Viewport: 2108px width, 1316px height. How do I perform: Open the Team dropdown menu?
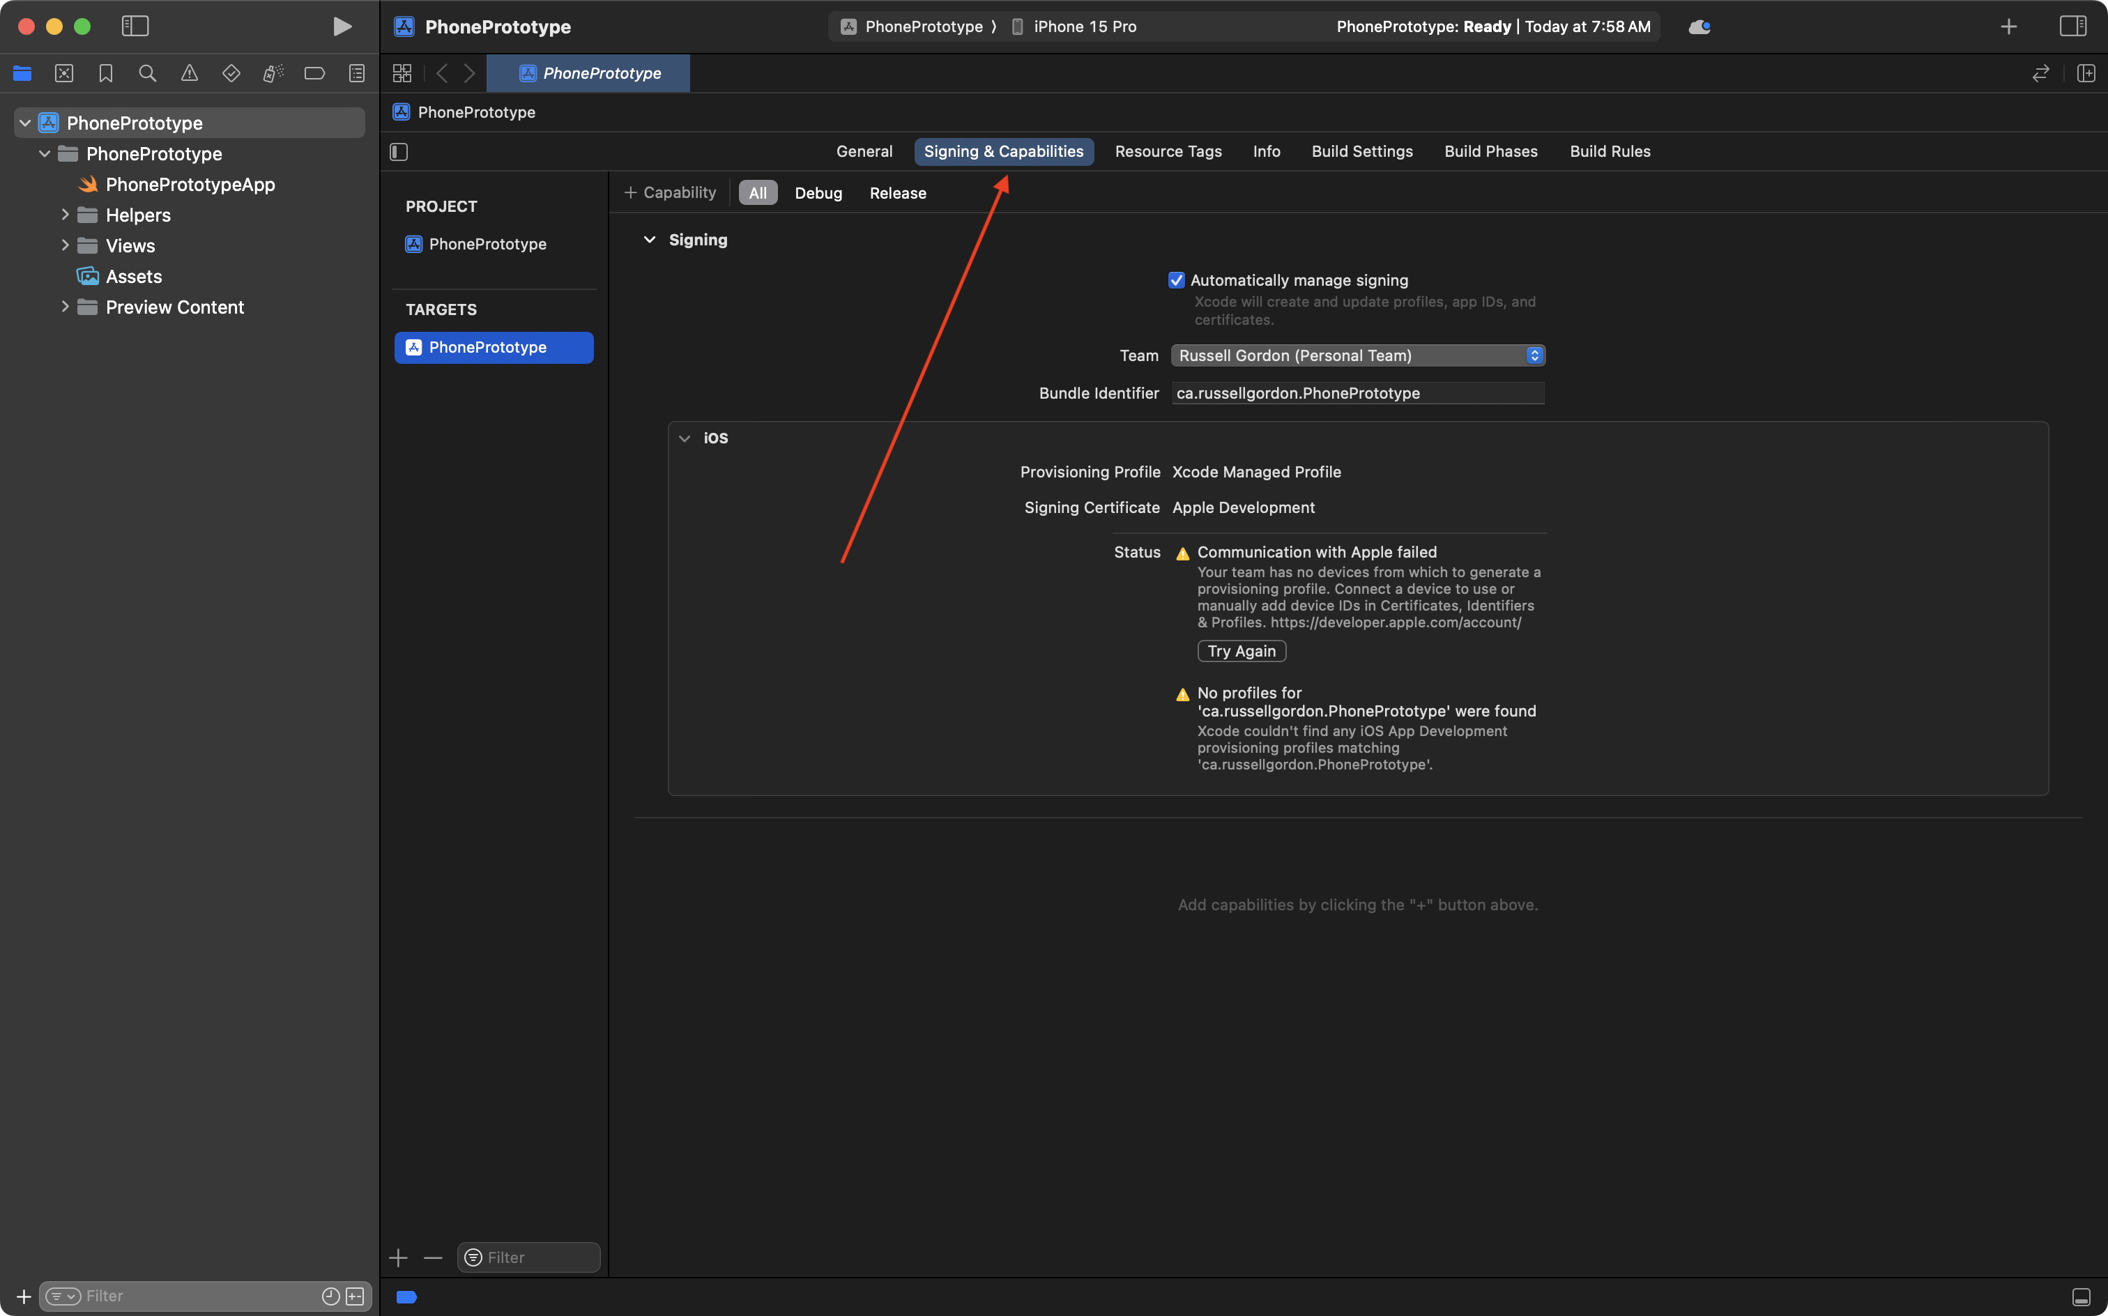pyautogui.click(x=1357, y=355)
